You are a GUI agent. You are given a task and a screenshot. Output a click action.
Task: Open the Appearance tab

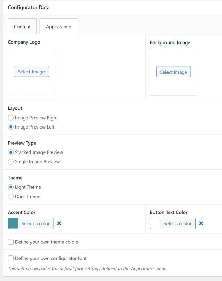[x=59, y=27]
